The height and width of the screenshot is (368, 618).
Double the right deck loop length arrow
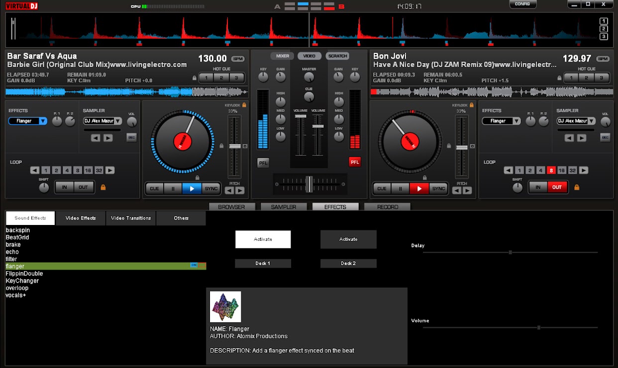click(584, 170)
